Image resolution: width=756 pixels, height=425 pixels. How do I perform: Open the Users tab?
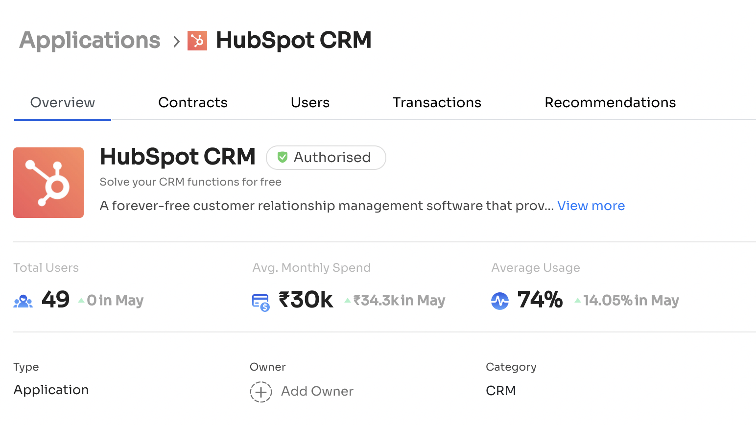310,103
